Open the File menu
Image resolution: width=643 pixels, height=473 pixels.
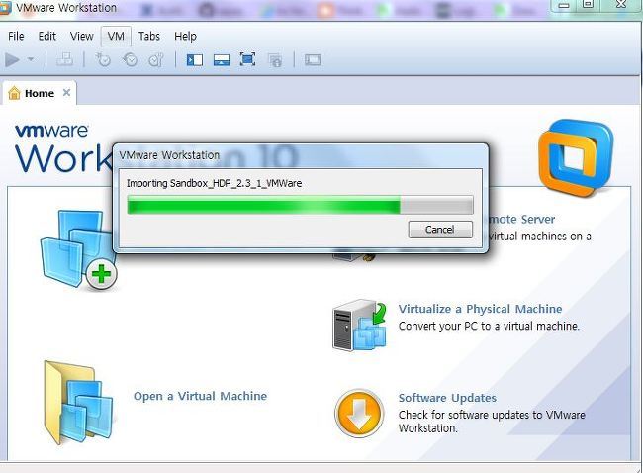click(x=16, y=36)
